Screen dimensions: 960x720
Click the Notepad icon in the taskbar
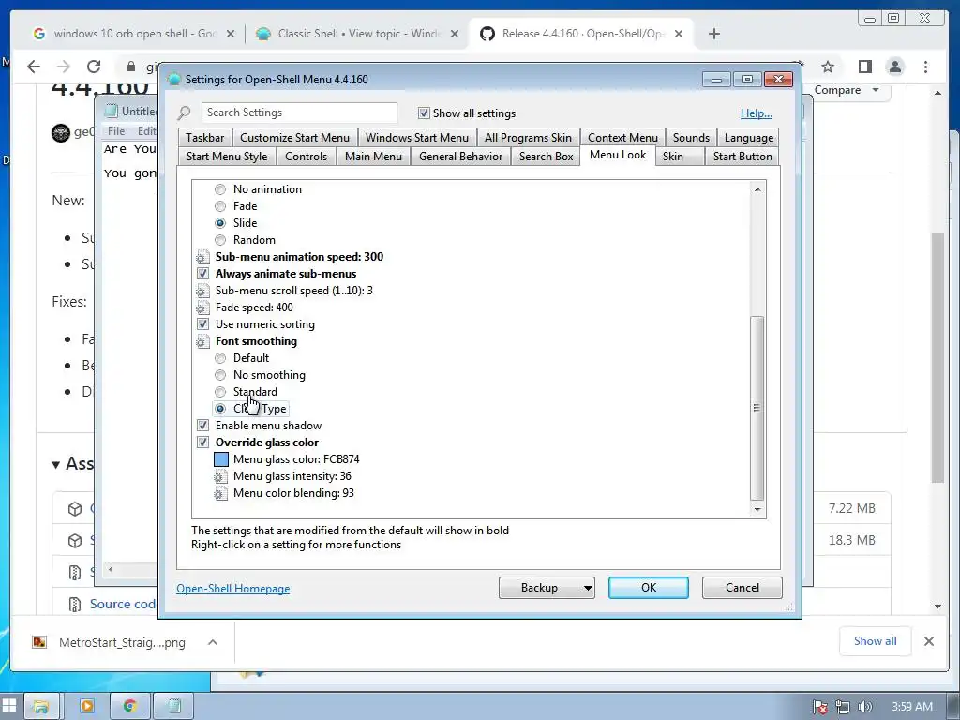tap(173, 707)
